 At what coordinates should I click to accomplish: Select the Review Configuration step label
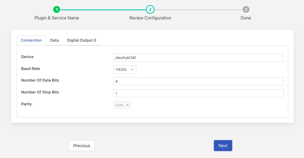[150, 18]
